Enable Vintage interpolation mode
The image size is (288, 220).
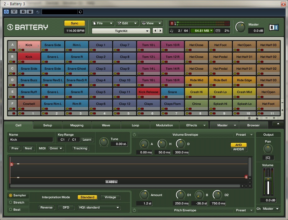click(110, 197)
